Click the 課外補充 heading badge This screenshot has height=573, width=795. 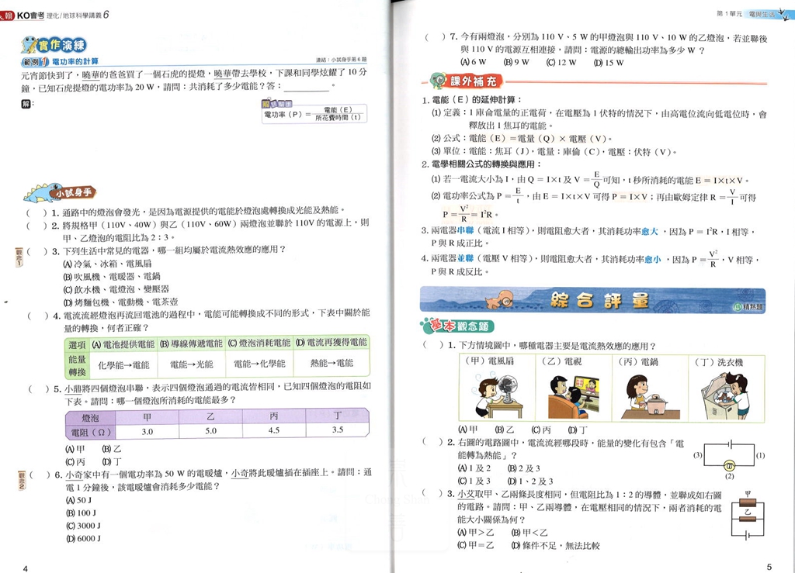pyautogui.click(x=466, y=81)
